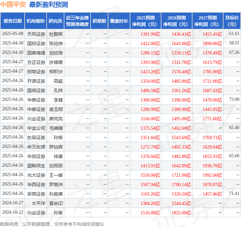
Task: Click the 数据来源 footnote text
Action: point(52,224)
